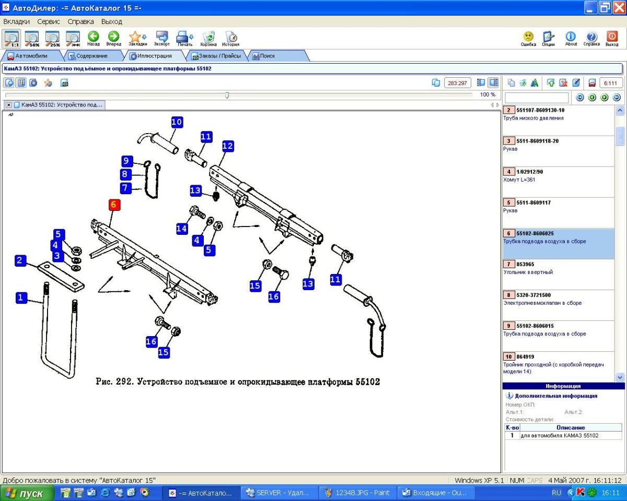Click the Вперед forward arrow icon
Viewport: 627px width, 501px height.
[113, 38]
